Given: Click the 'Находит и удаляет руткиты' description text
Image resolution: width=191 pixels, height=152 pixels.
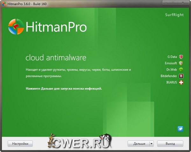Looking at the screenshot, I should [78, 73].
